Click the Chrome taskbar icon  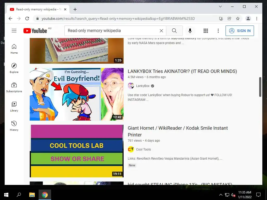pos(45,195)
